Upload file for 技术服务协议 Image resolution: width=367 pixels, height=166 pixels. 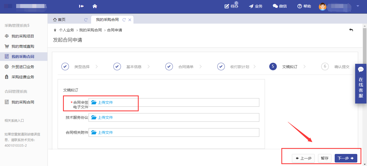(x=102, y=117)
